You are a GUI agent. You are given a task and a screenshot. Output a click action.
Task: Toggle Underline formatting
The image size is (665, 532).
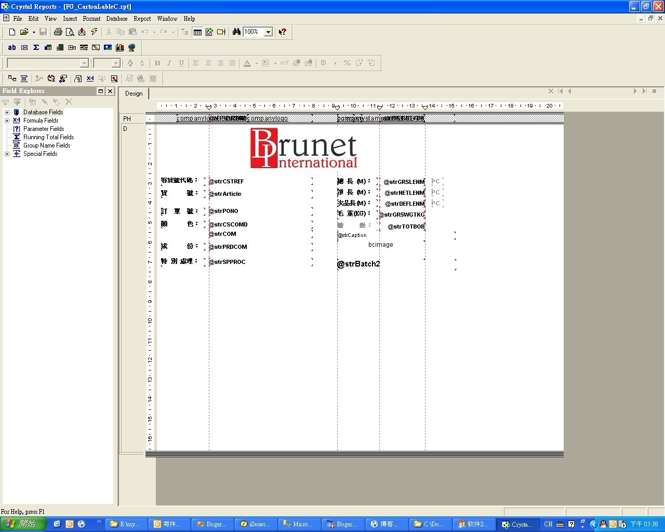[x=181, y=63]
